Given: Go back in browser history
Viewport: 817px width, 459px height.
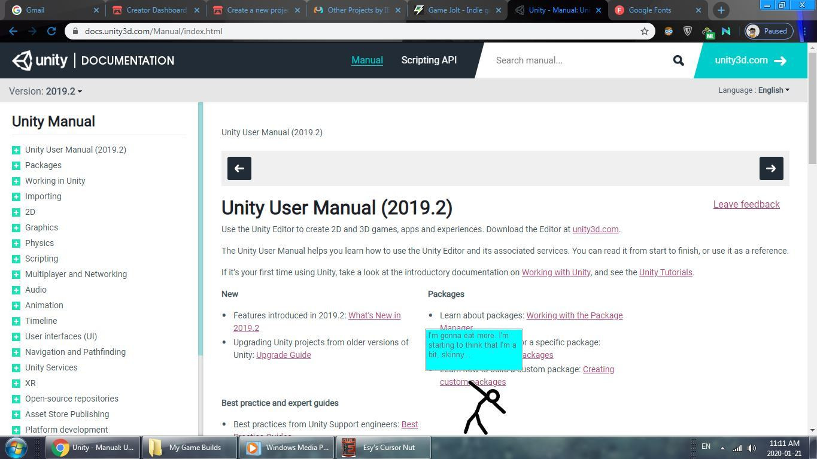Looking at the screenshot, I should click(x=13, y=31).
